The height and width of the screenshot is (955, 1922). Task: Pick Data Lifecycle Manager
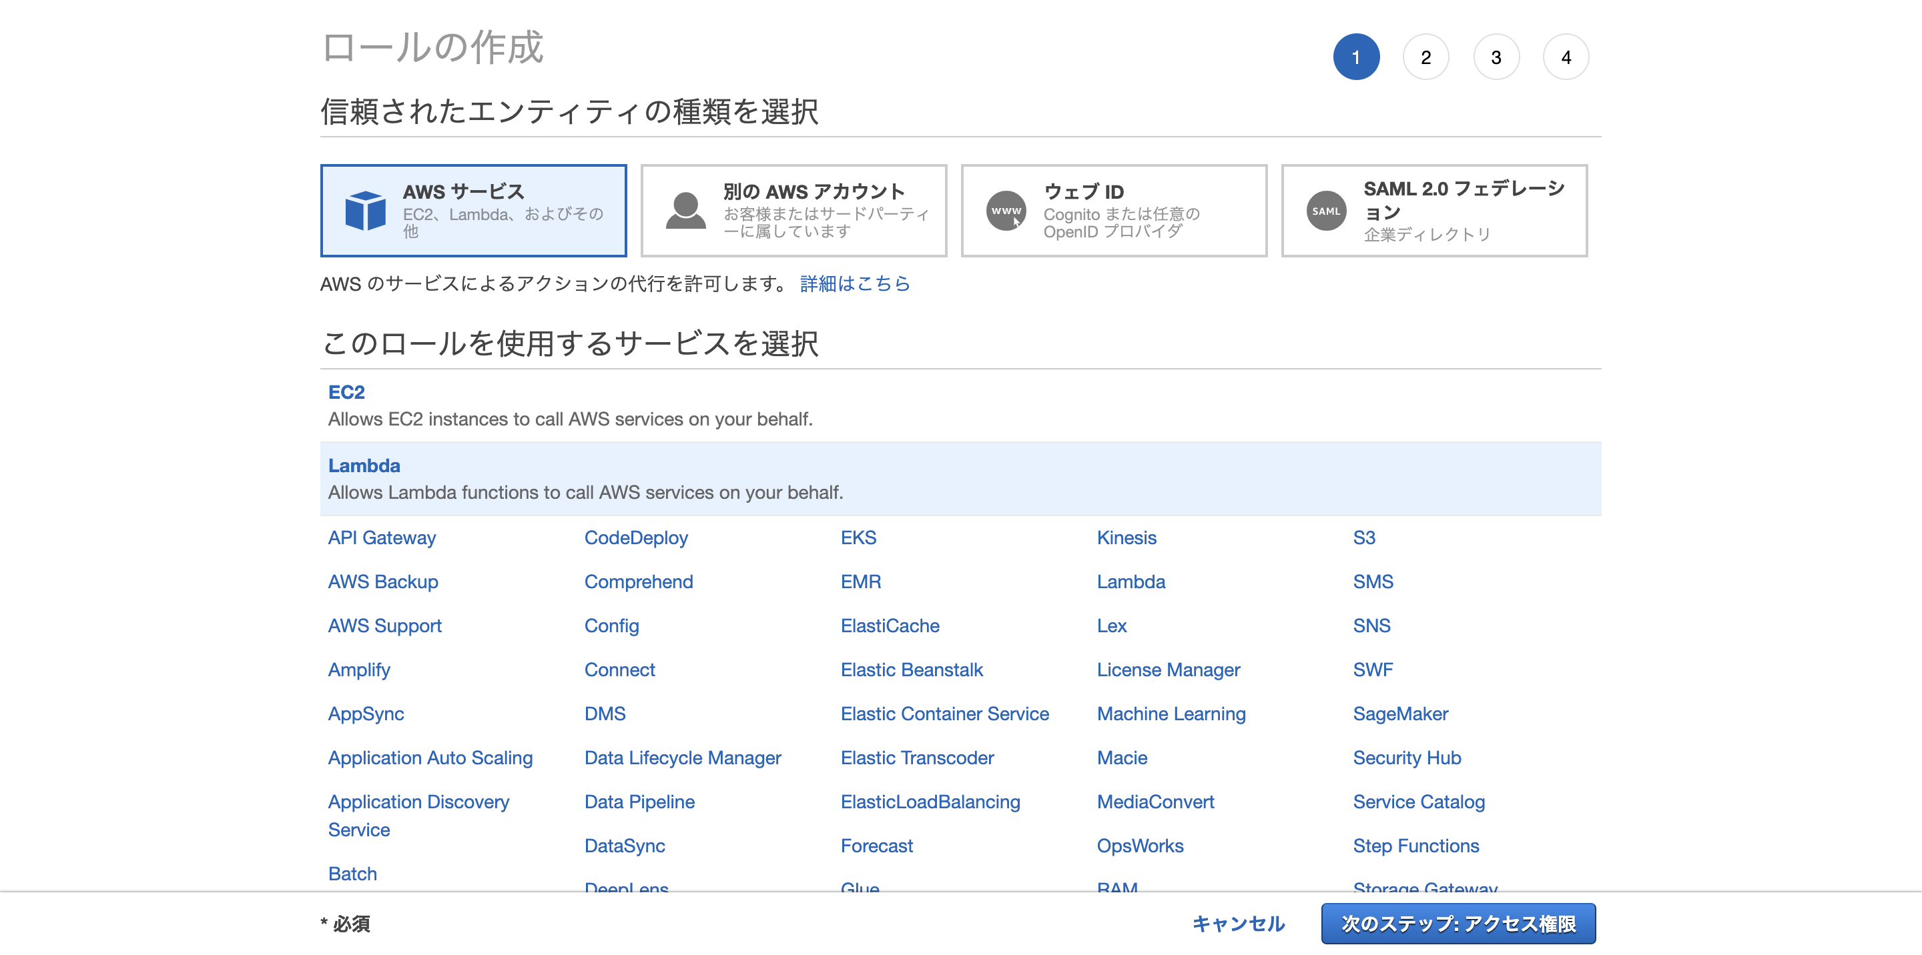[683, 758]
